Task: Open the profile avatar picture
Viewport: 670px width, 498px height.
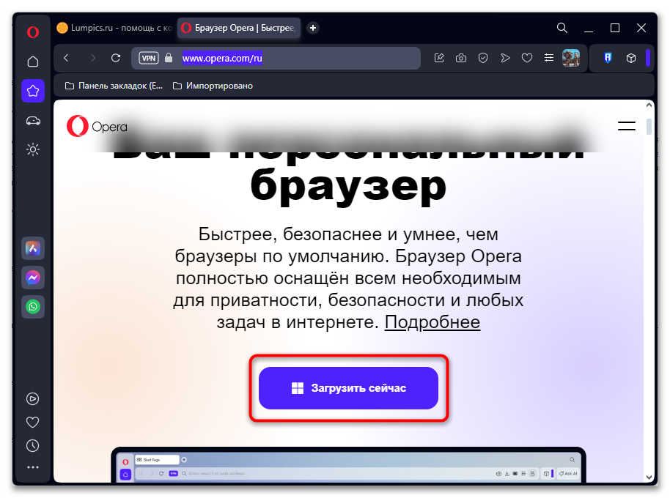Action: [571, 58]
